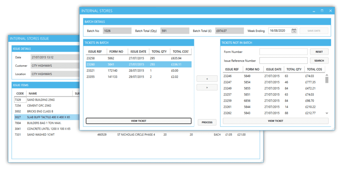Open the Week Ending calendar picker icon

point(294,31)
